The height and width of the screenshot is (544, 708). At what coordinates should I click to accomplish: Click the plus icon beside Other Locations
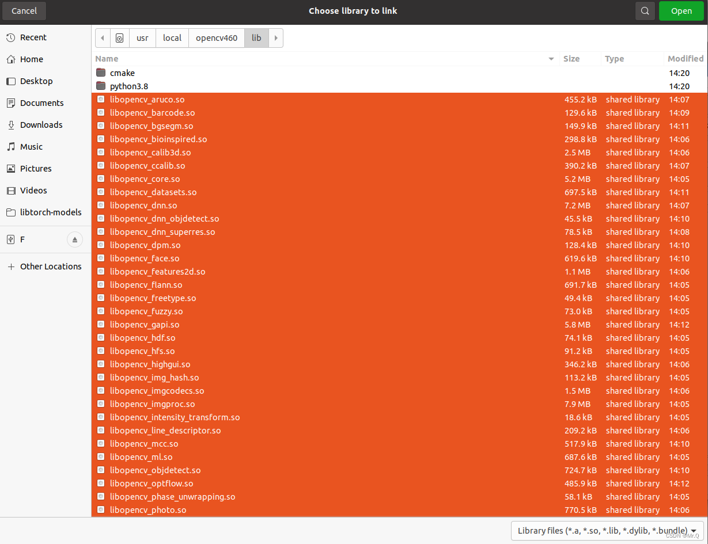point(10,267)
